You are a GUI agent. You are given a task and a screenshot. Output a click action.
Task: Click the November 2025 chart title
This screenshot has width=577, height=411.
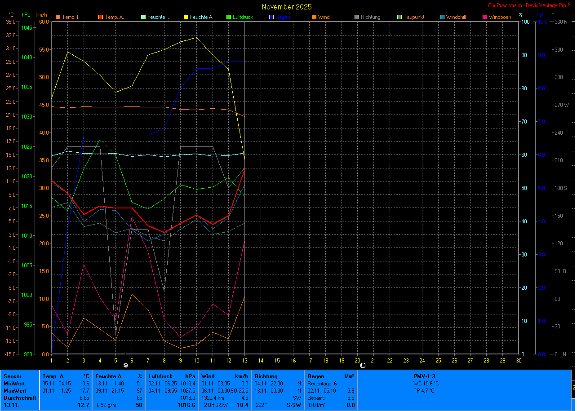[287, 7]
